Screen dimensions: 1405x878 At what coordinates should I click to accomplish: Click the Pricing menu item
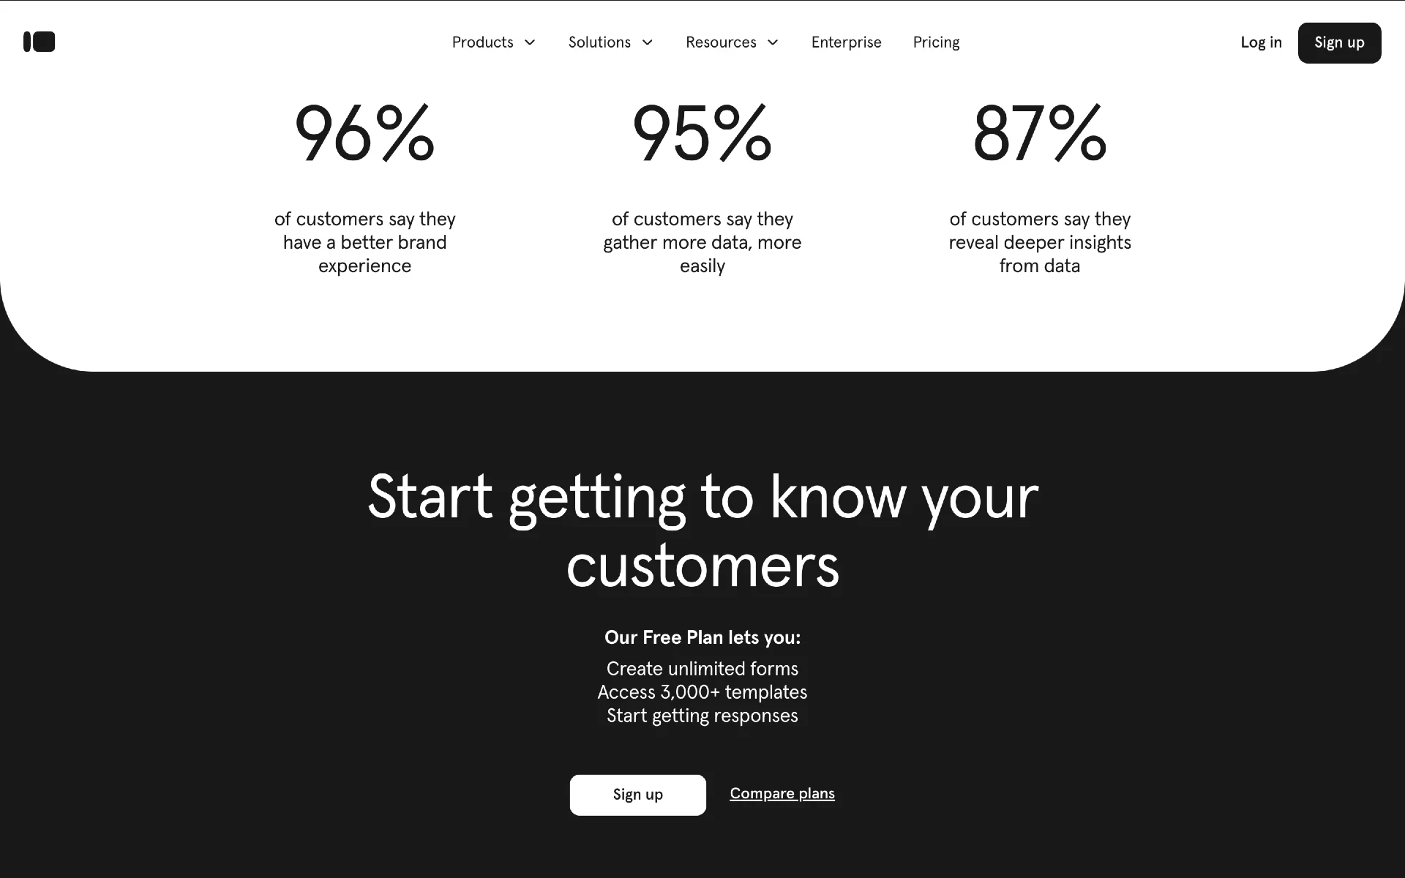936,42
